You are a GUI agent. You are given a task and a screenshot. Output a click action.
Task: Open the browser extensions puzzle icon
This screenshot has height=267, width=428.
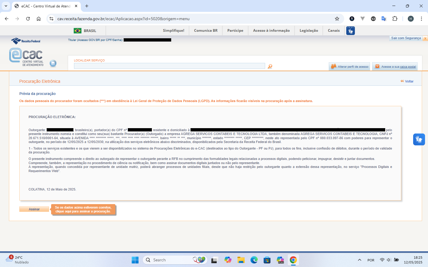click(395, 19)
